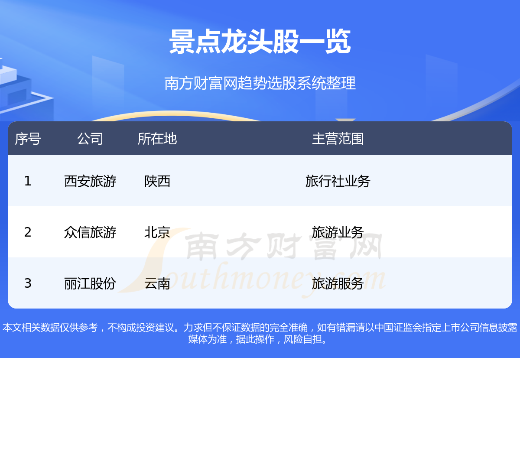
Task: Select the 北京 location cell
Action: tap(157, 232)
